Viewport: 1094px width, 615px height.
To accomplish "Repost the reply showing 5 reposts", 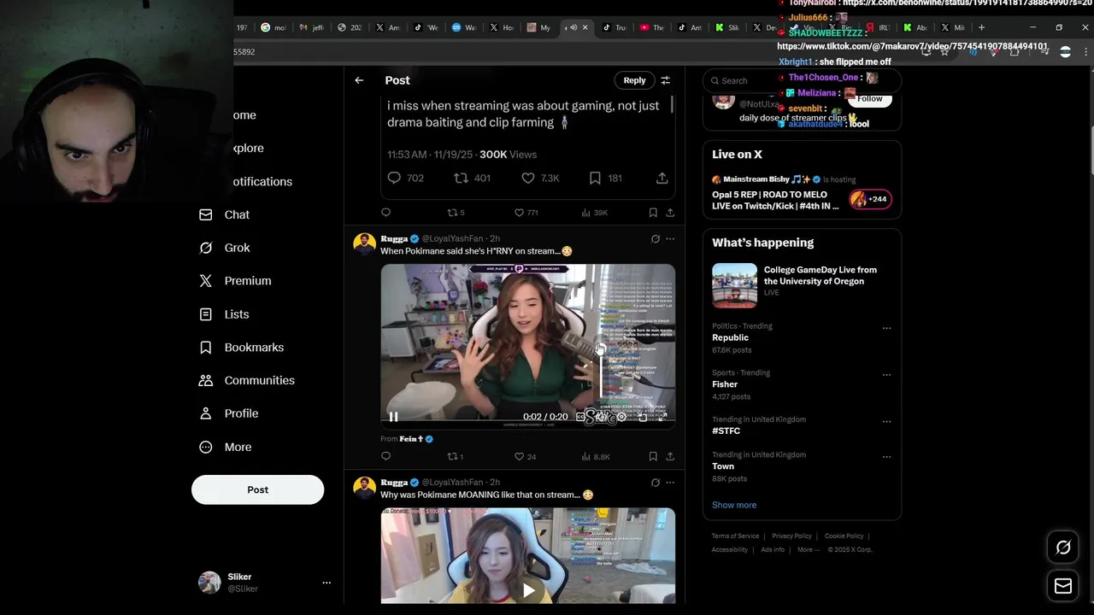I will tap(456, 213).
